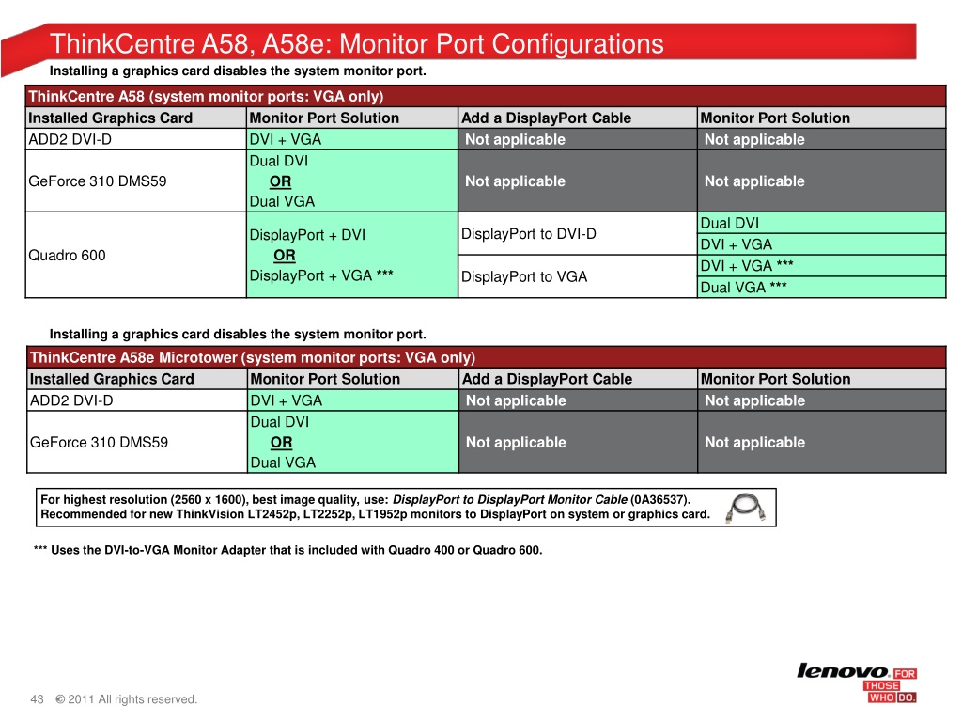This screenshot has height=722, width=962.
Task: Click the 'DisplayPort to DisplayPort Monitor Cable' italic text
Action: [x=510, y=500]
